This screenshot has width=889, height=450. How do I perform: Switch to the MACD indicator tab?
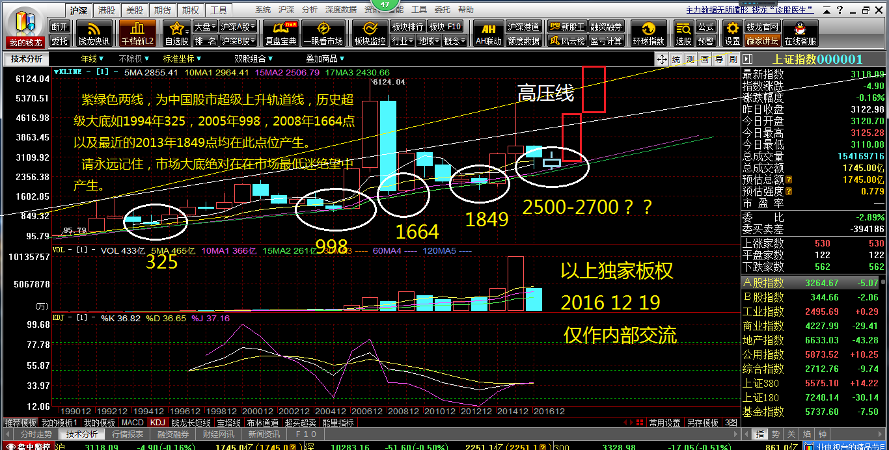[x=133, y=422]
